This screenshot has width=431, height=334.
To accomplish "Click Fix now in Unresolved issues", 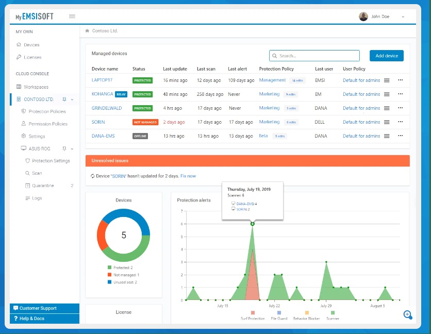I will tap(188, 176).
